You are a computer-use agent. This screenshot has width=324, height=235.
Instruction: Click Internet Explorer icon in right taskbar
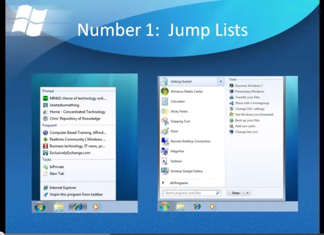click(197, 206)
